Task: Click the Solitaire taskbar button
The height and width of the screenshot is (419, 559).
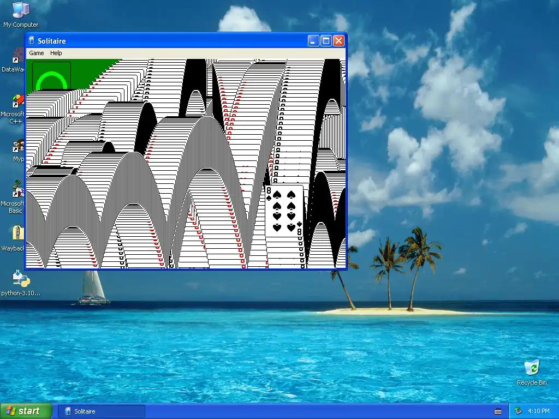Action: (101, 411)
